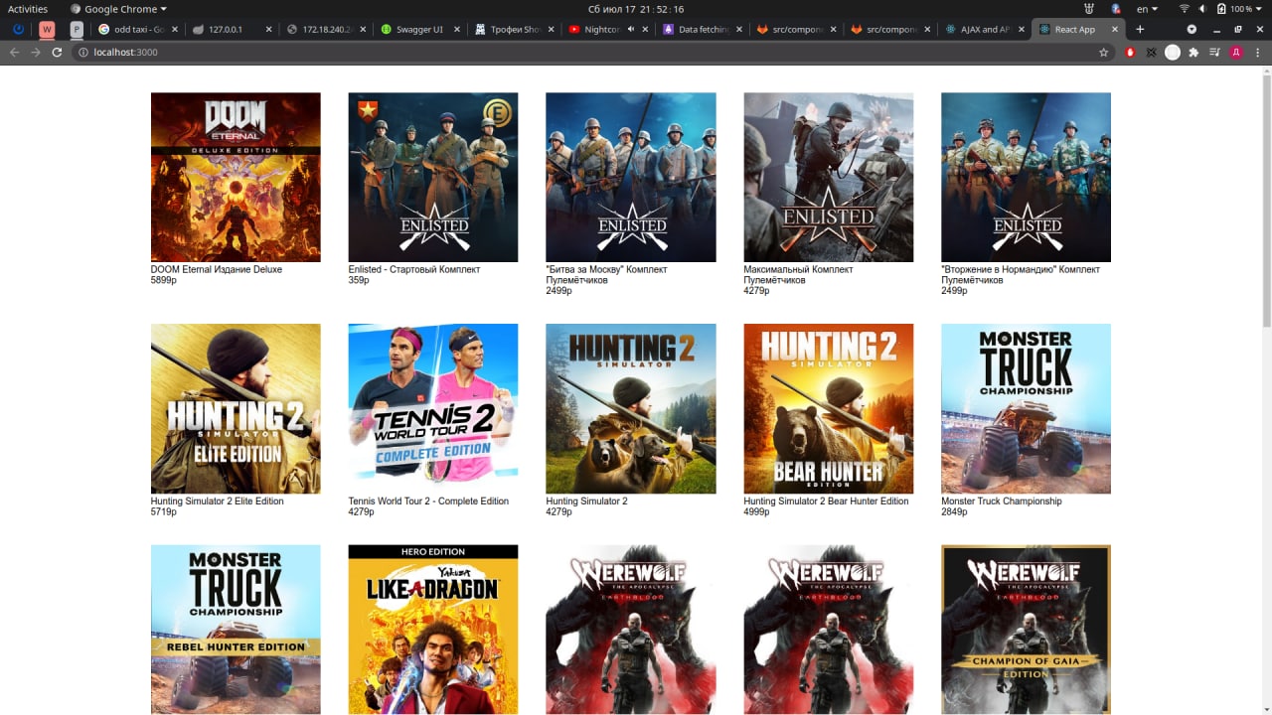
Task: Open cover above Enlisted - Стартовый Комплект
Action: 433,177
